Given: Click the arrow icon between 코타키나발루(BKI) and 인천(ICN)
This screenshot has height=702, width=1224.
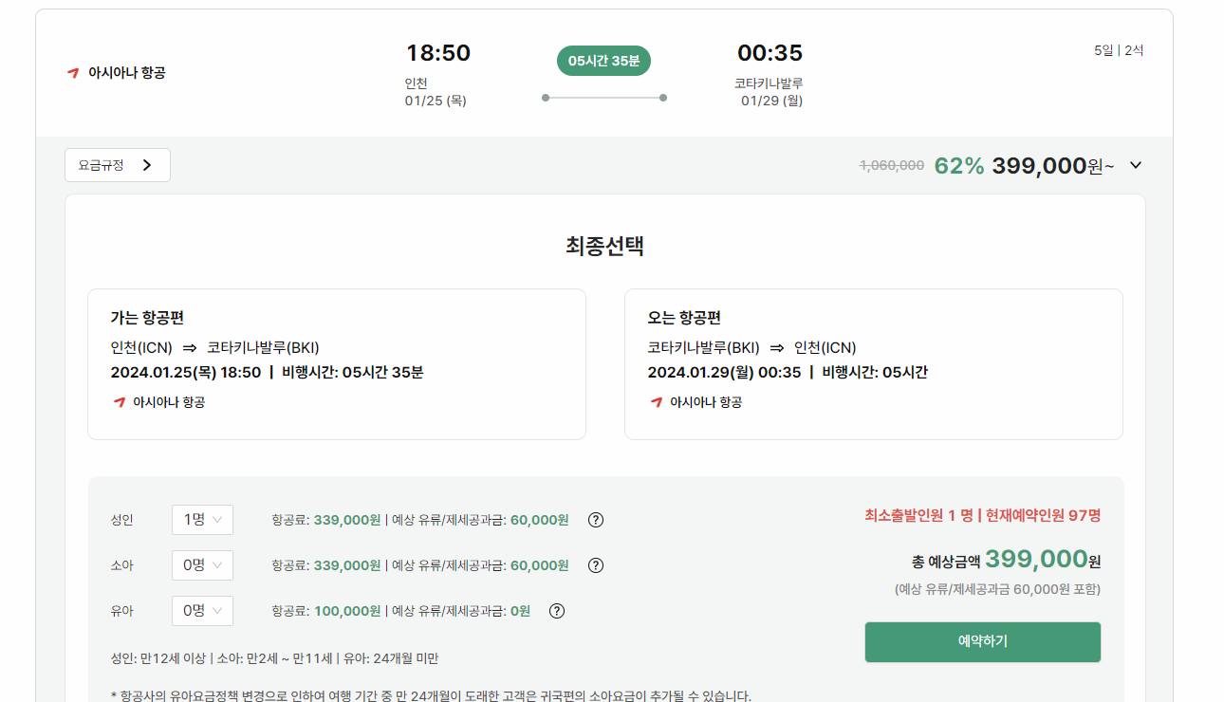Looking at the screenshot, I should coord(776,347).
